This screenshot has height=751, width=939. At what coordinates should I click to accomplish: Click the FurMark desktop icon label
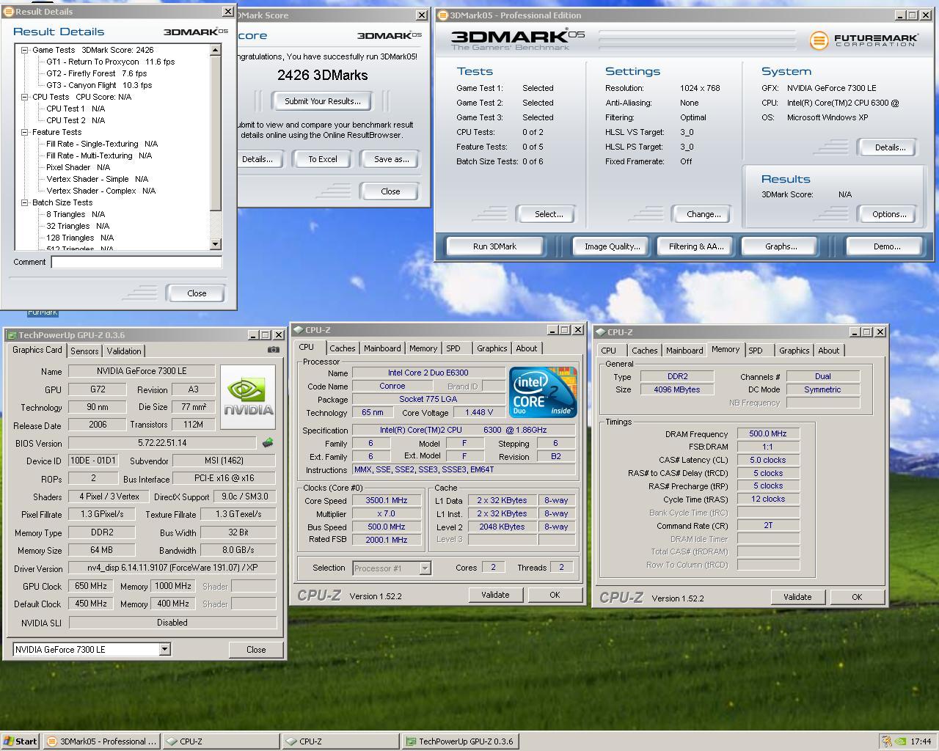tap(43, 312)
